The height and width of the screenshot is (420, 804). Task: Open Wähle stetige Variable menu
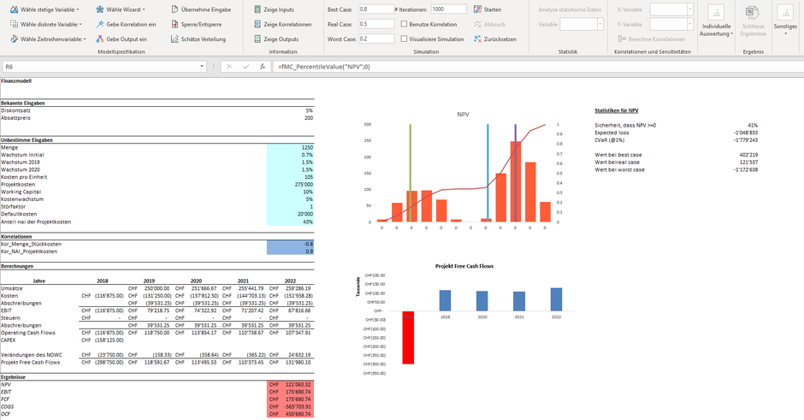click(x=44, y=9)
